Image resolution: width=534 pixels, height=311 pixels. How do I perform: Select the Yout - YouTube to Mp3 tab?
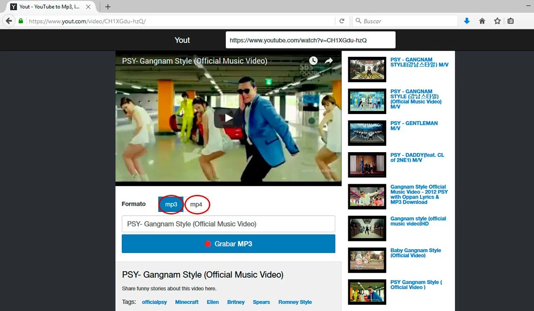(x=49, y=7)
